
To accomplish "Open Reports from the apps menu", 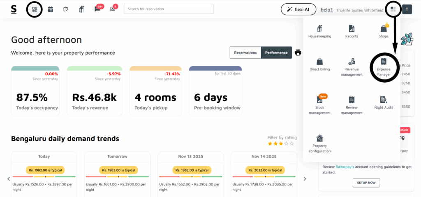I will (x=352, y=31).
